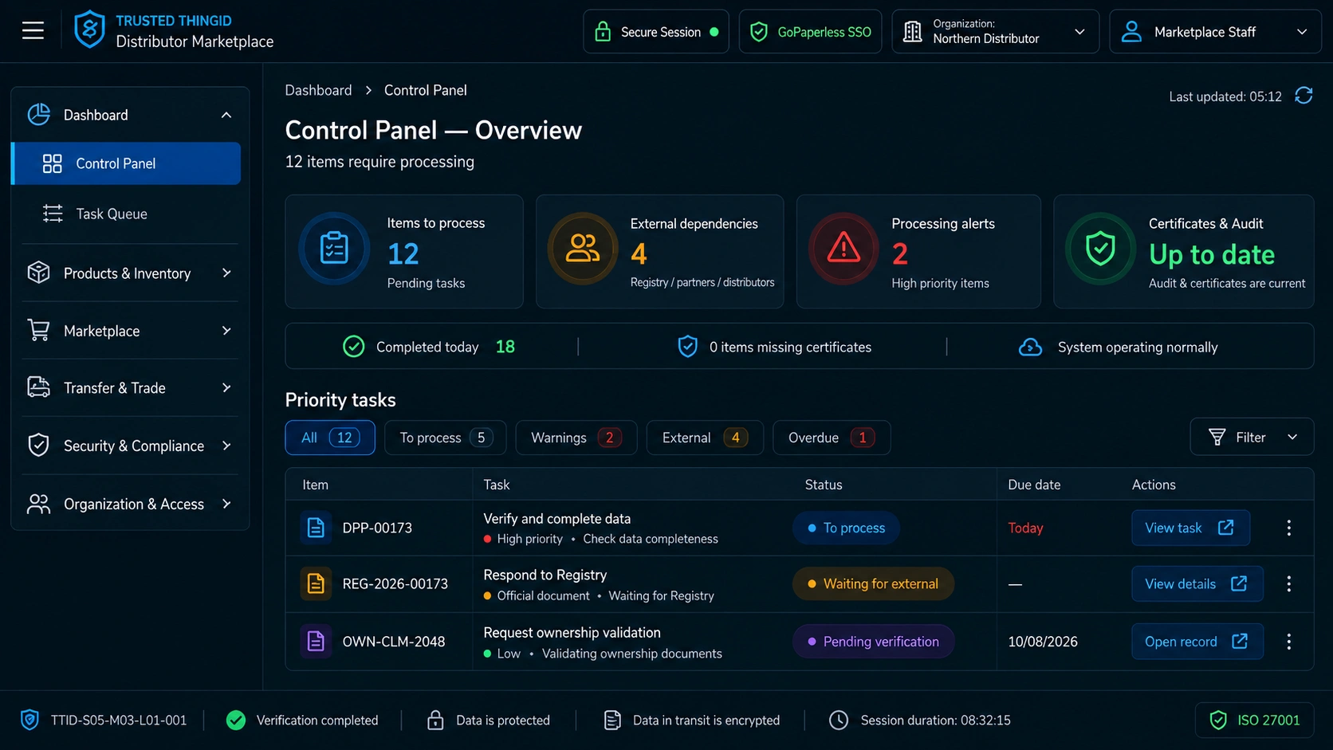Open the Marketplace Staff user dropdown
This screenshot has height=750, width=1333.
tap(1215, 31)
